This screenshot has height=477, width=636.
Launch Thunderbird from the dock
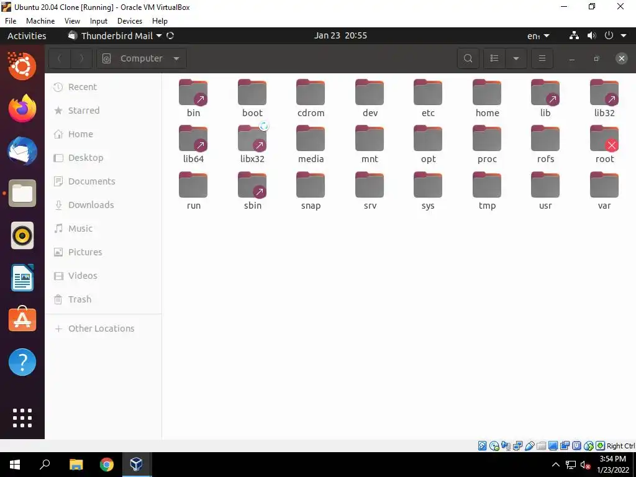point(22,151)
